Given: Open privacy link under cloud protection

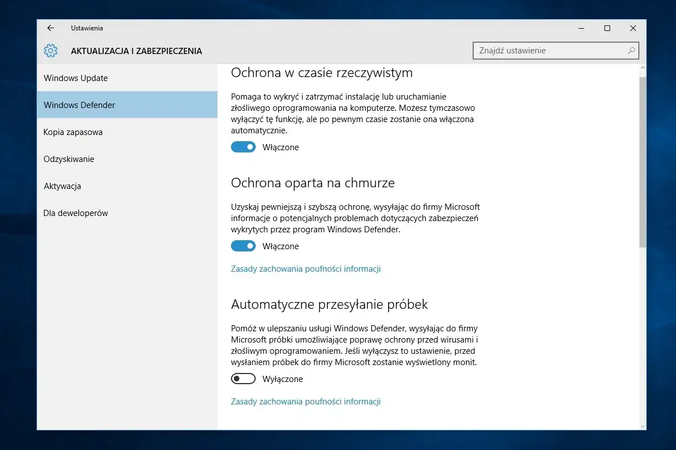Looking at the screenshot, I should 306,269.
